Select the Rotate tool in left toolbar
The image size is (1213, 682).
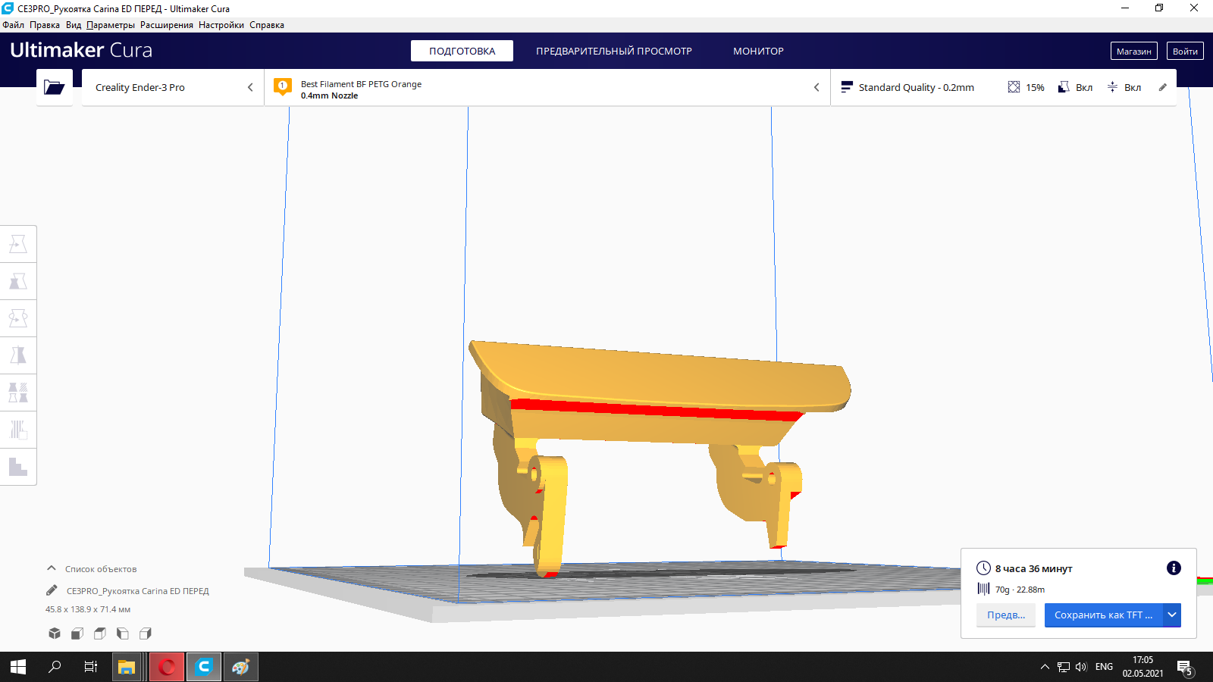(x=18, y=318)
